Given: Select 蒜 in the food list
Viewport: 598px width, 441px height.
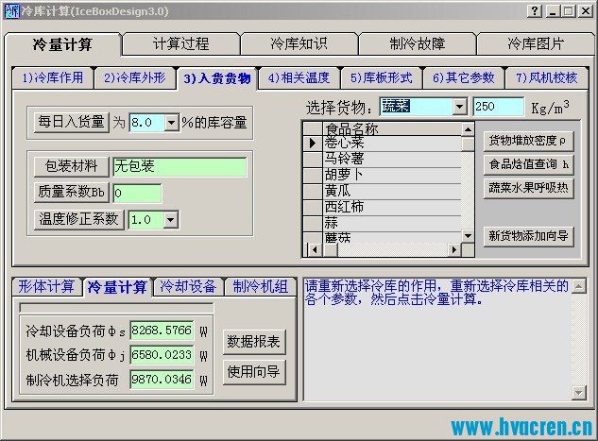Looking at the screenshot, I should 391,223.
